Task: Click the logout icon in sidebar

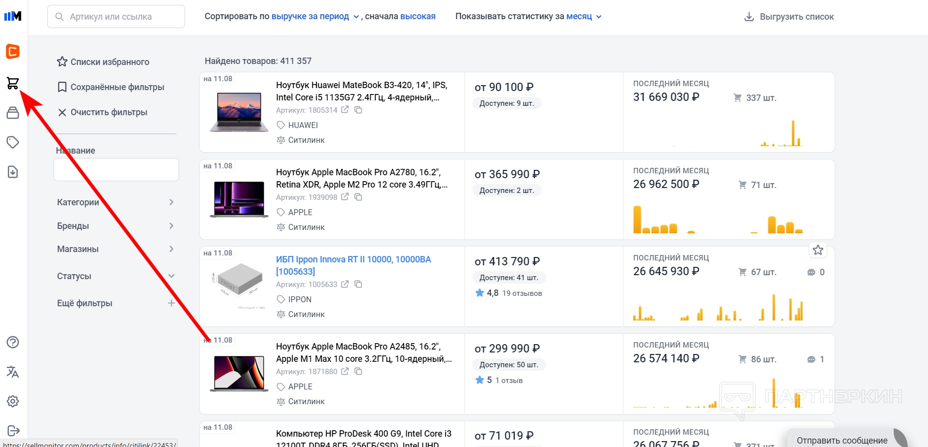Action: coord(13,431)
